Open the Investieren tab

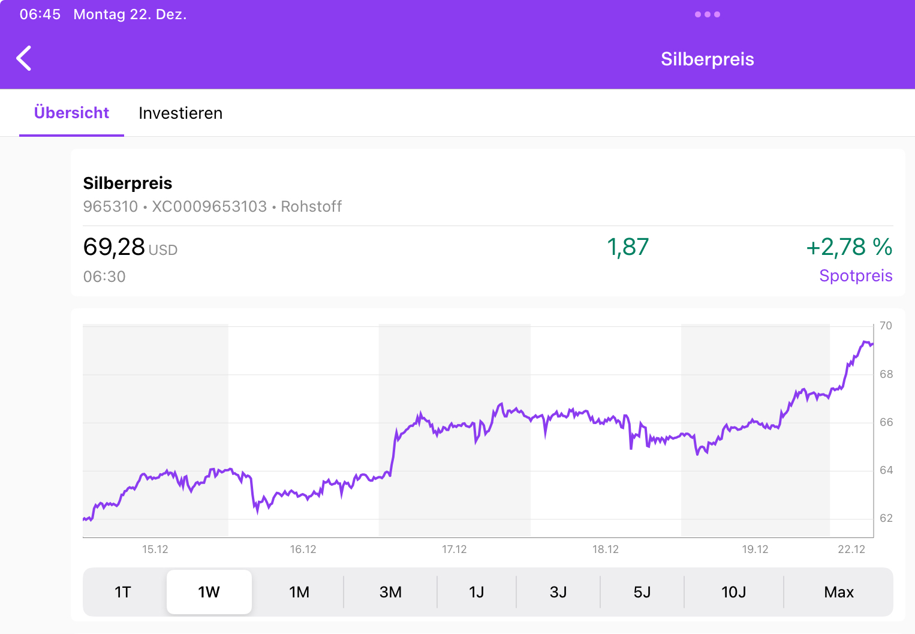(x=180, y=113)
